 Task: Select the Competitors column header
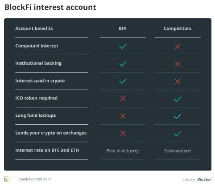(x=178, y=29)
